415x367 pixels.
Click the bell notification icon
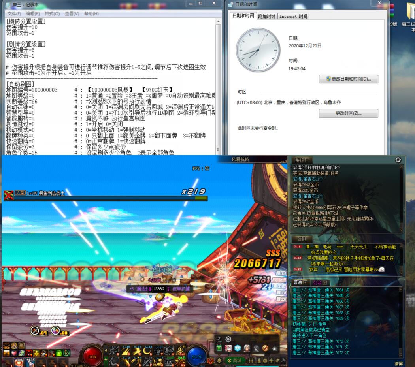[219, 360]
